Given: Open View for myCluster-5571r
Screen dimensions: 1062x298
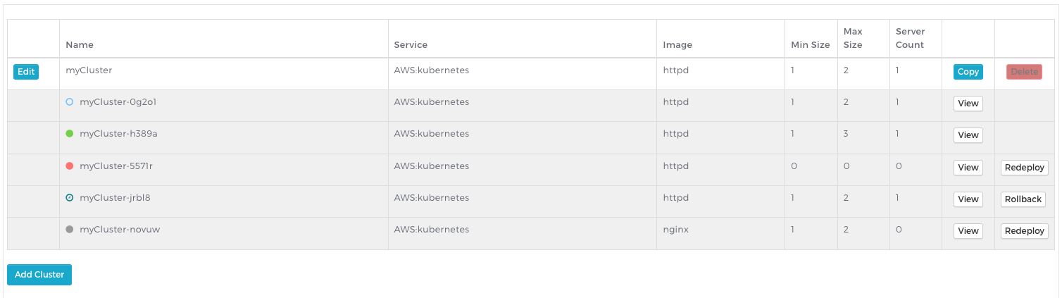Looking at the screenshot, I should coord(968,168).
